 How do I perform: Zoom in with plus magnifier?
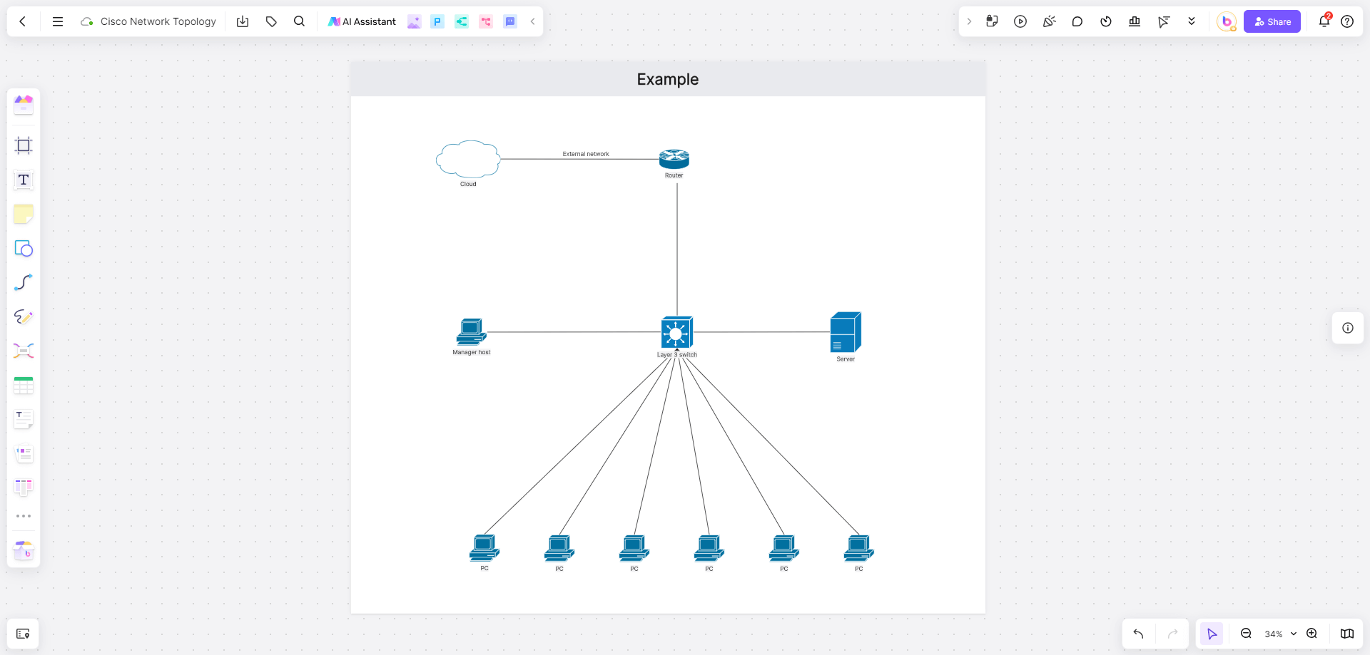pyautogui.click(x=1311, y=634)
